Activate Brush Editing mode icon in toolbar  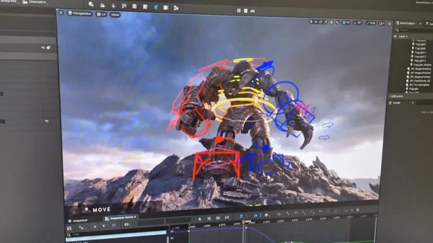pyautogui.click(x=166, y=8)
